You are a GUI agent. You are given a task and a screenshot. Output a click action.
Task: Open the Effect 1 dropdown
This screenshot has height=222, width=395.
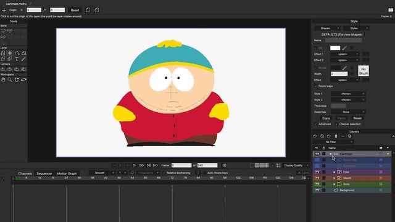tap(345, 54)
